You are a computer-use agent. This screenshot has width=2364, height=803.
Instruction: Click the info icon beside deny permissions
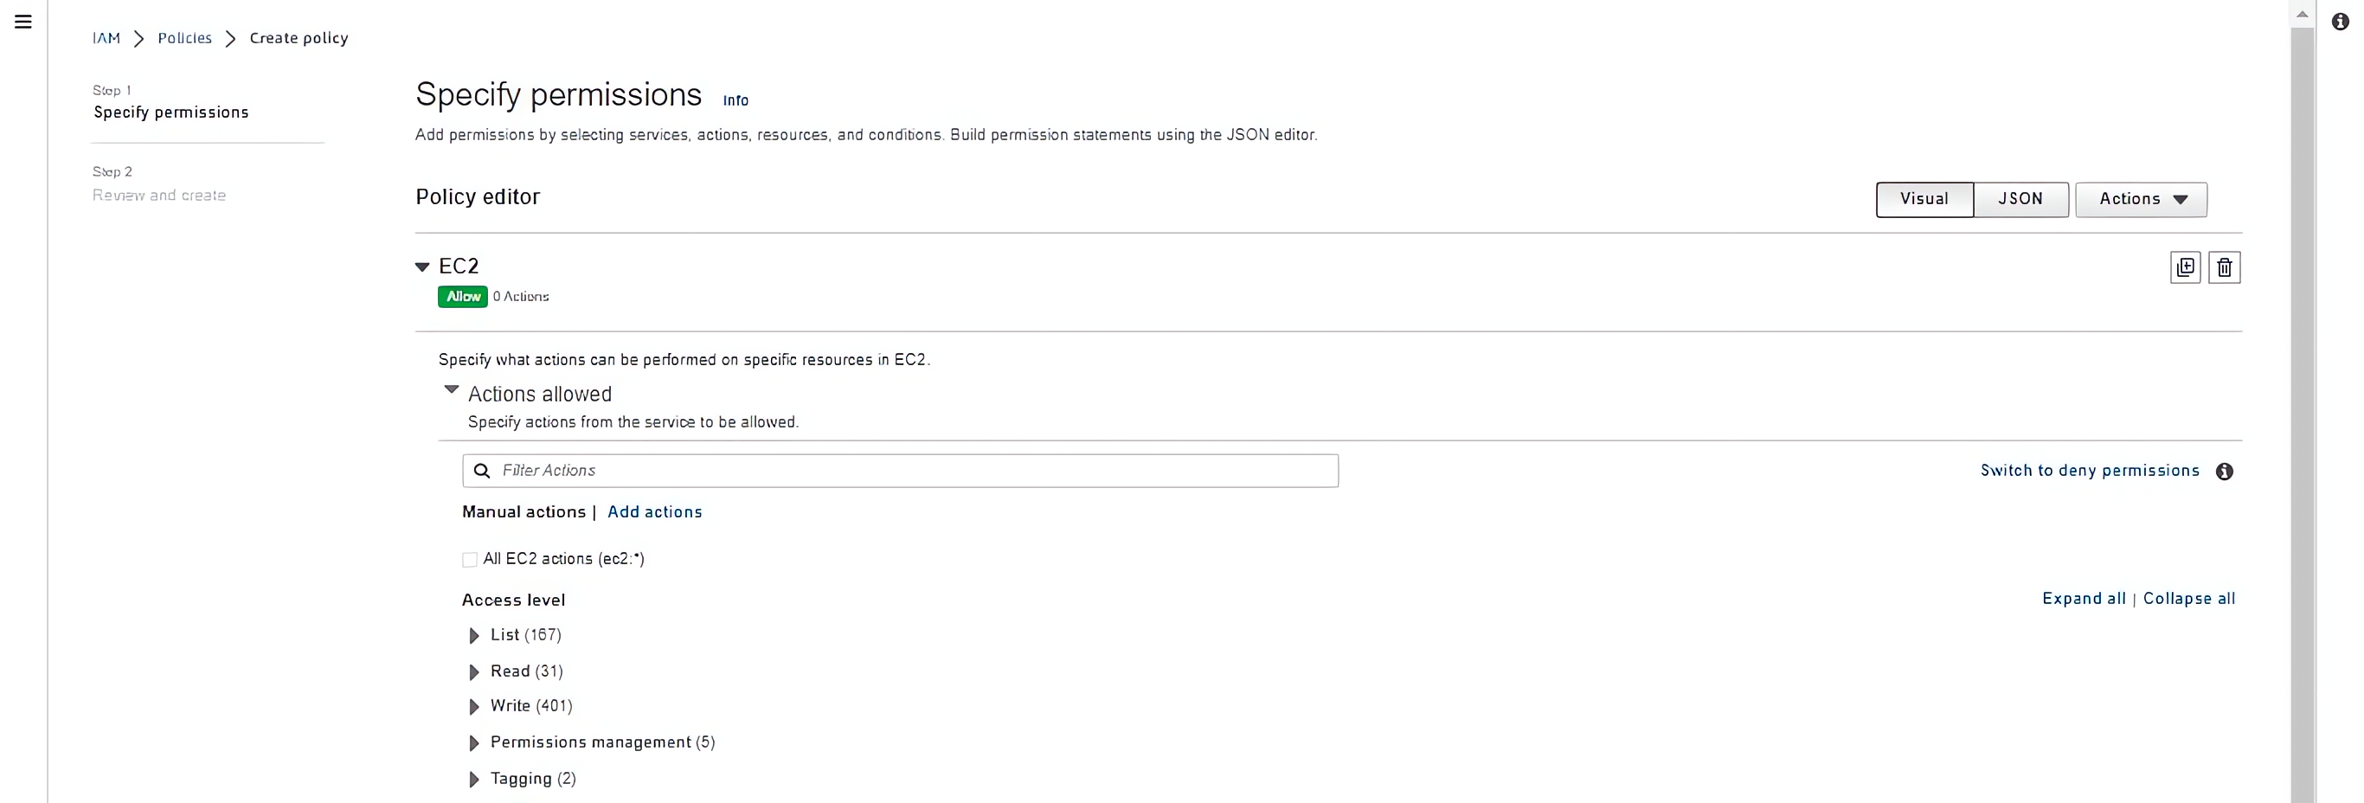[2225, 472]
